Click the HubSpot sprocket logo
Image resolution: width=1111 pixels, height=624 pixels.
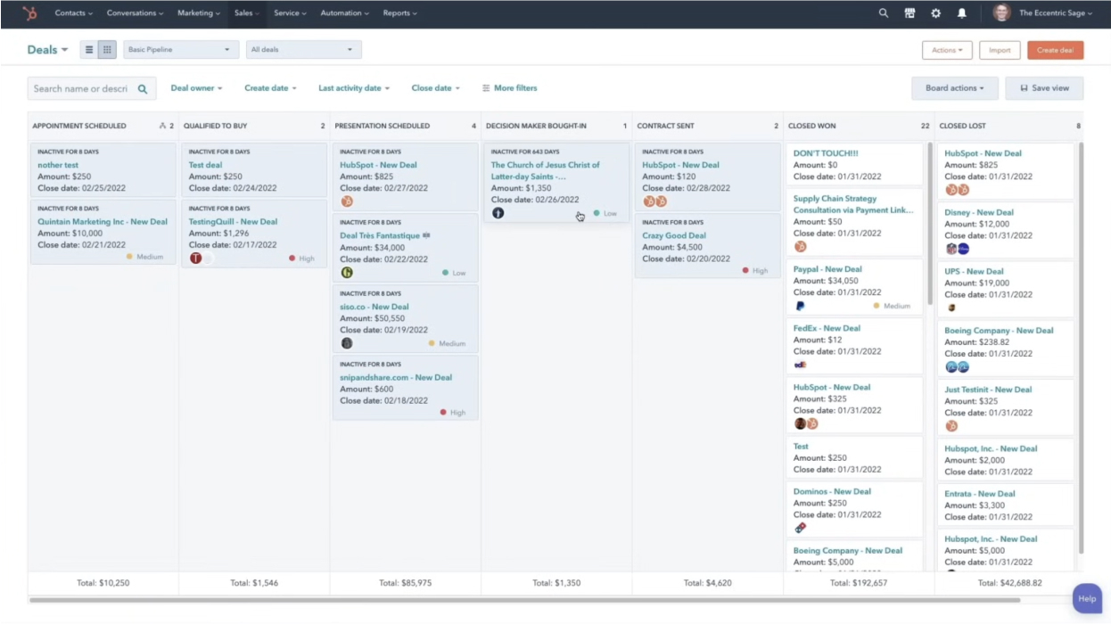tap(30, 13)
